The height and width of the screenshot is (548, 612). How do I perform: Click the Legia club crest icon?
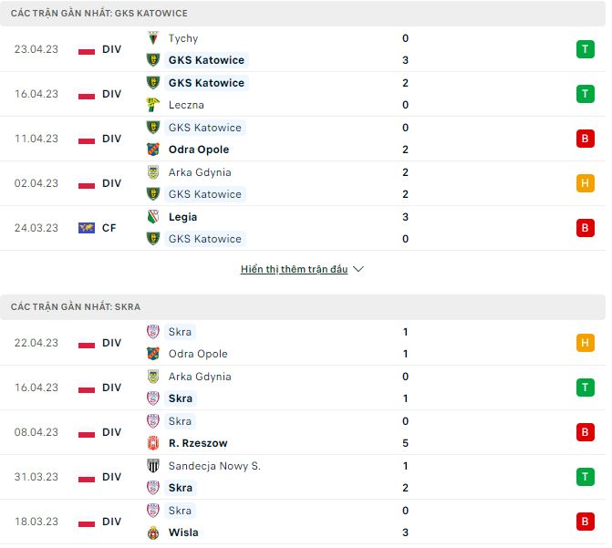click(x=153, y=217)
